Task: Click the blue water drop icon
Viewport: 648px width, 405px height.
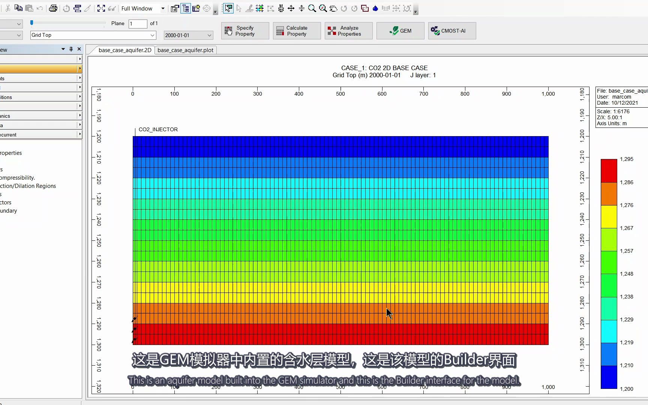Action: (375, 8)
